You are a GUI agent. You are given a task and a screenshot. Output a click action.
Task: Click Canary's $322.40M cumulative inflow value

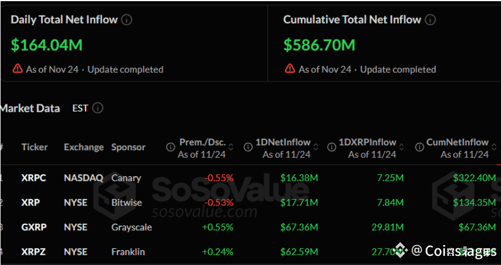(474, 178)
